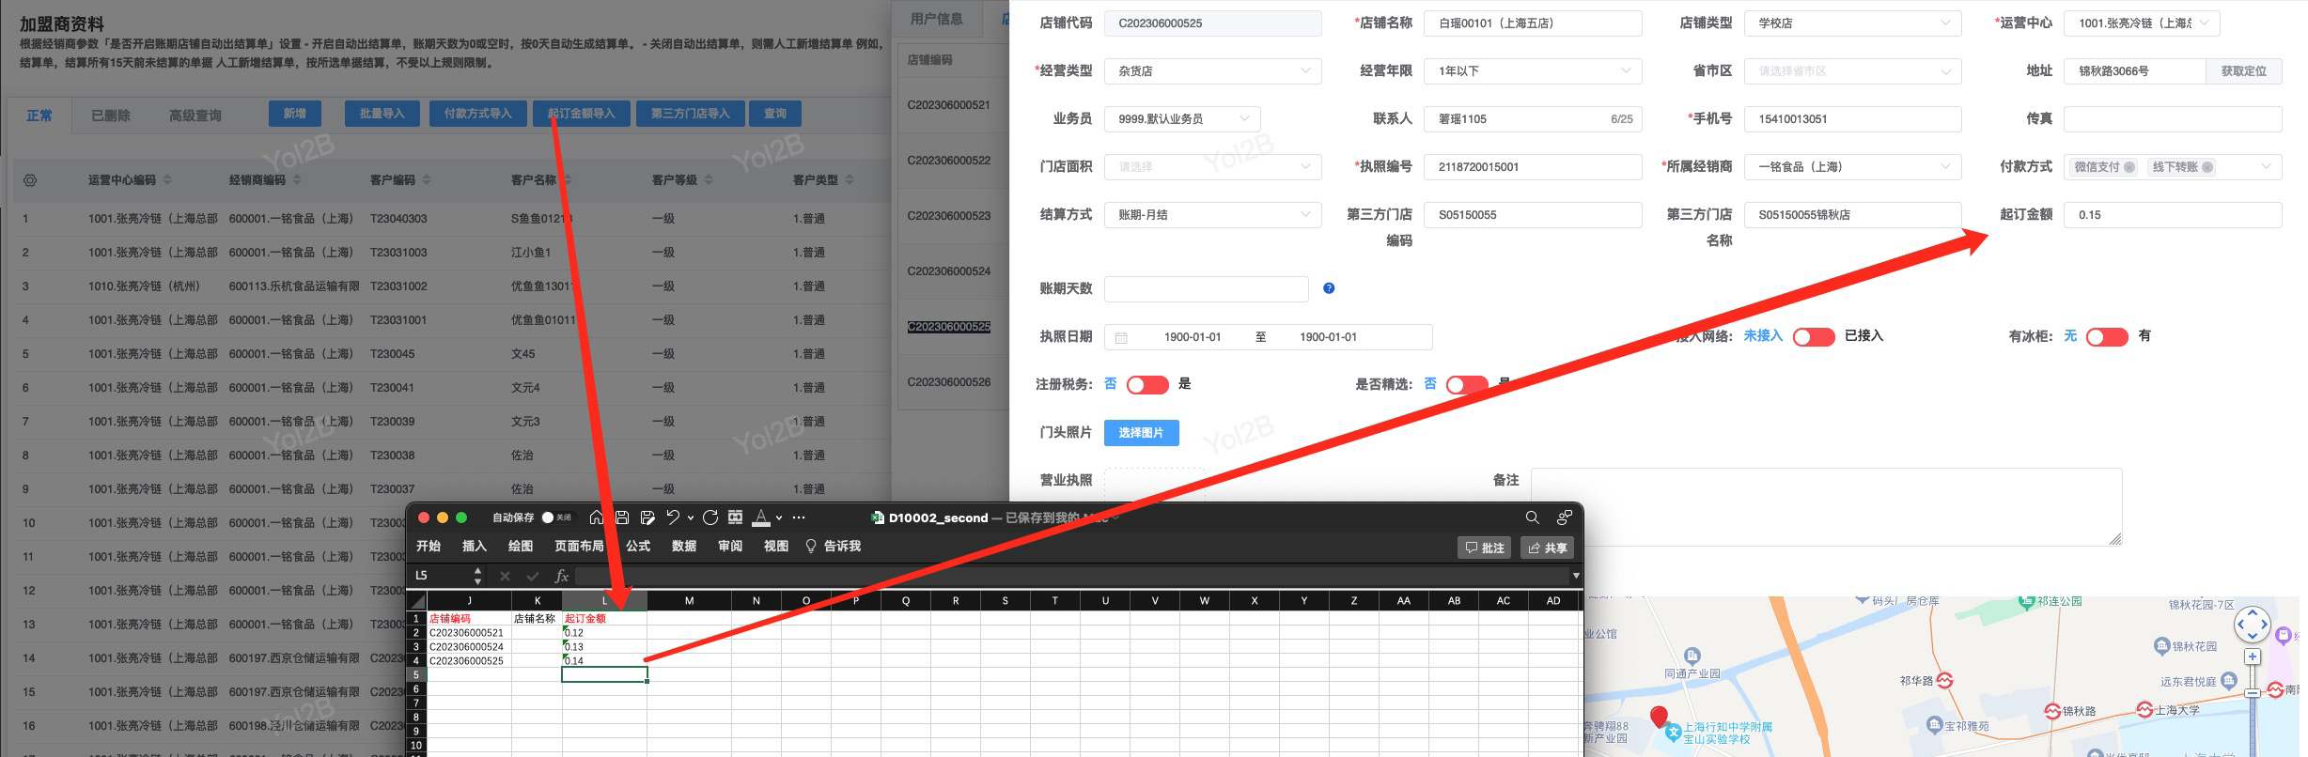
Task: Click the cancel X icon in formula bar
Action: [x=505, y=576]
